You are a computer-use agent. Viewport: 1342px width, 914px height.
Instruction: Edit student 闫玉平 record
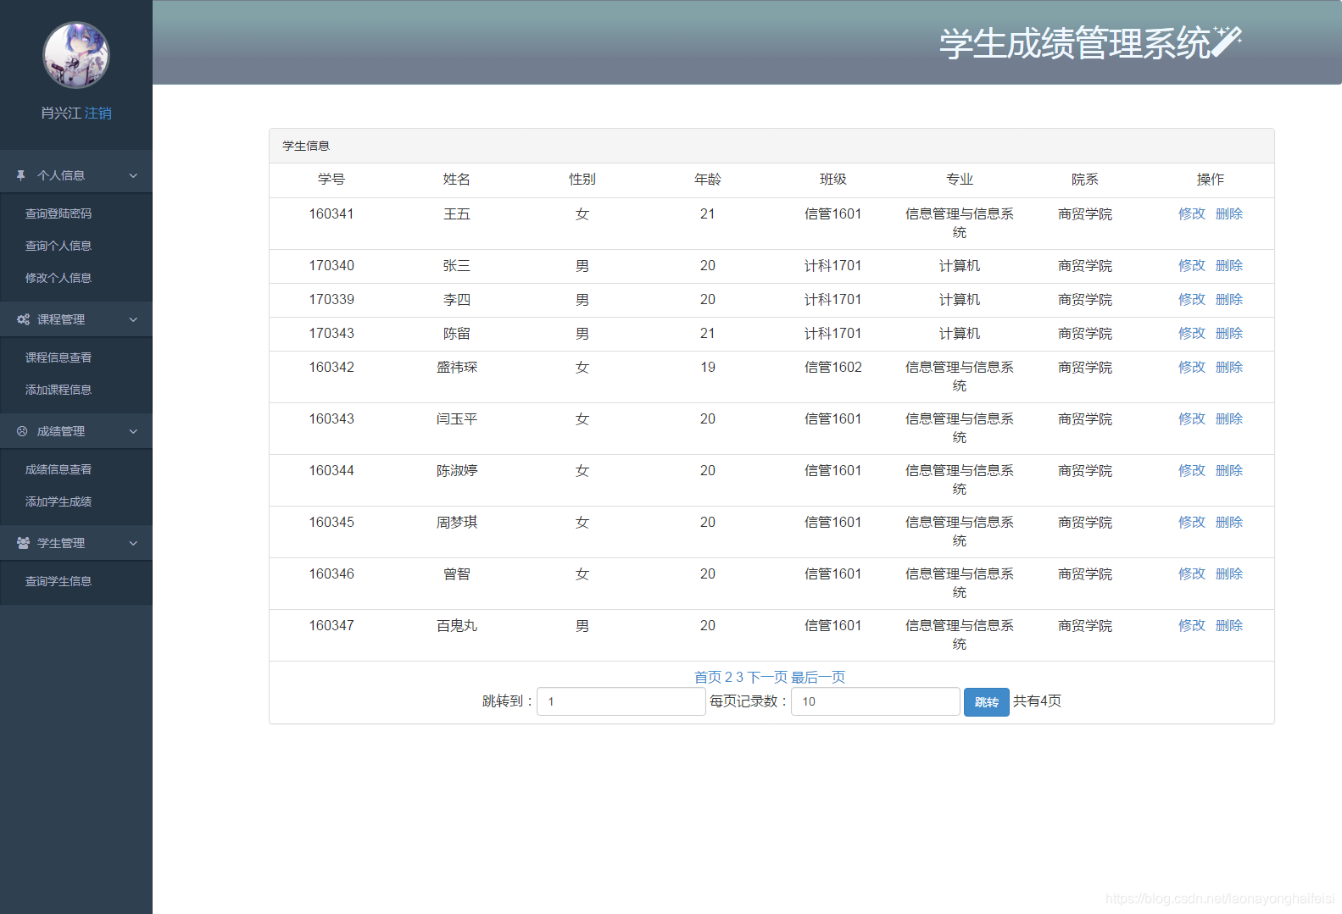(x=1192, y=418)
